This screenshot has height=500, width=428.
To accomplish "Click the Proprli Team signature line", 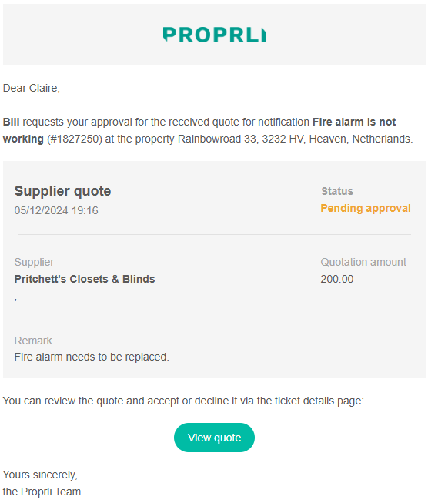I will tap(42, 492).
